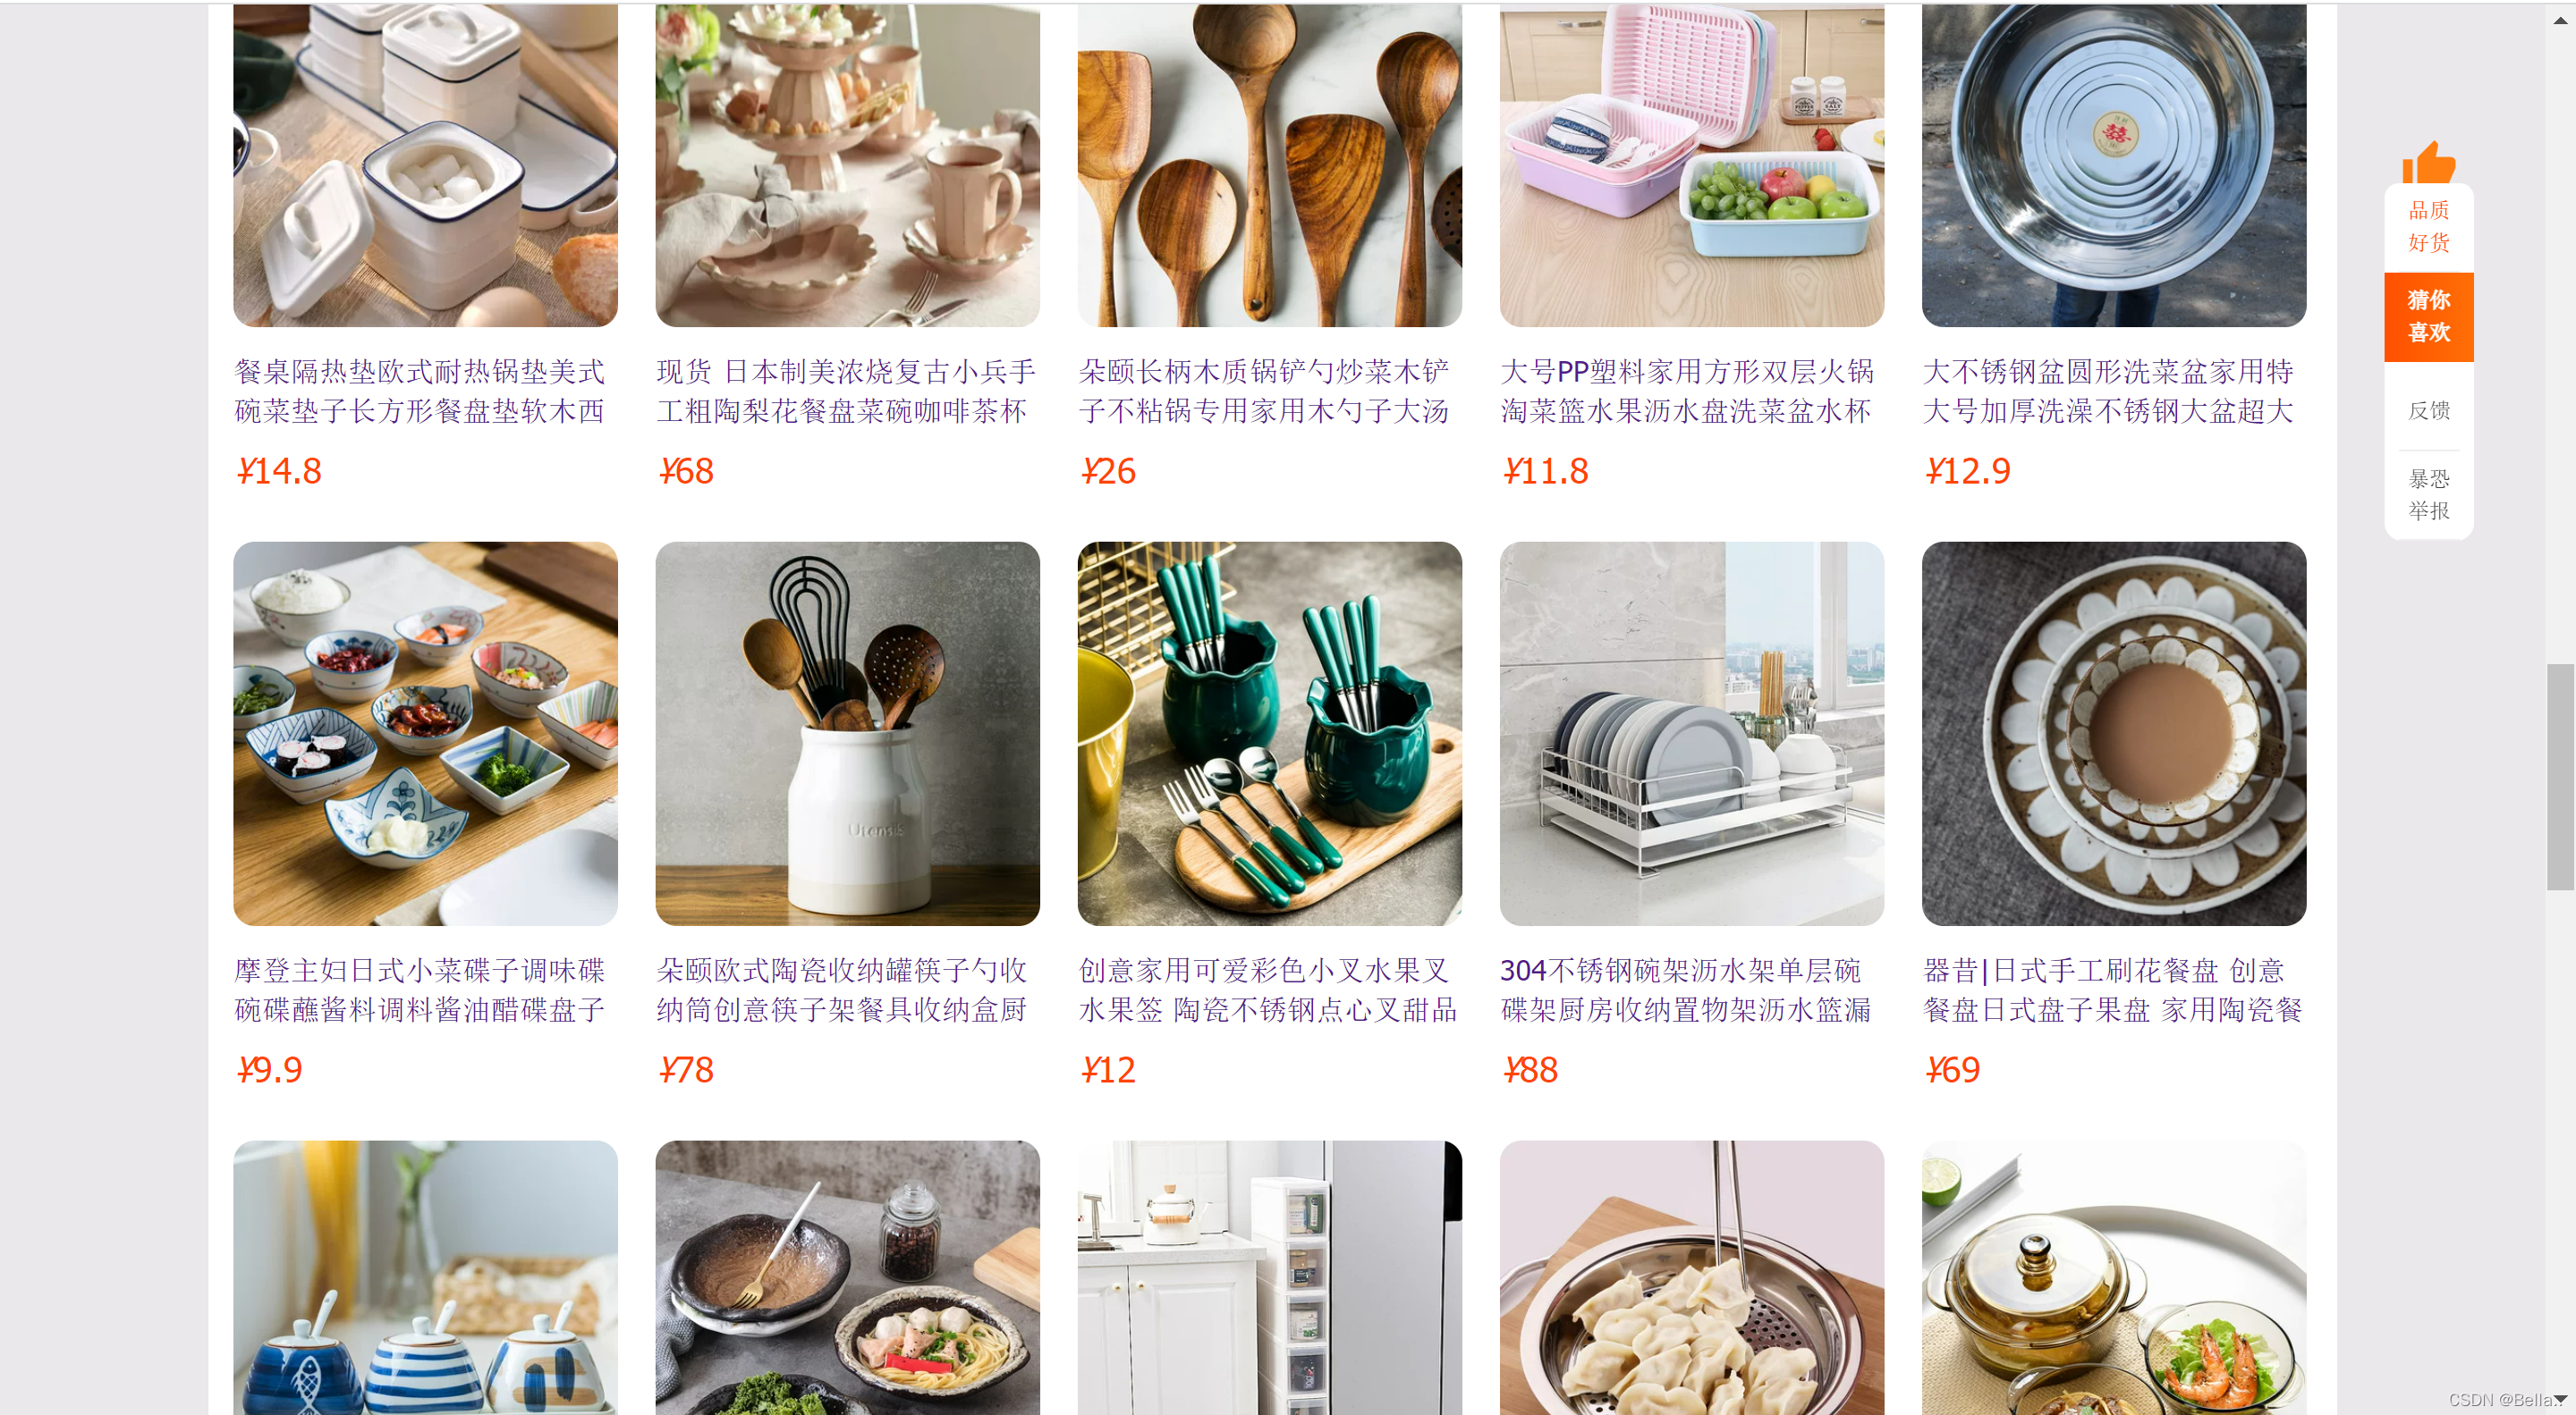Open the 反馈 feedback link
This screenshot has height=1415, width=2576.
[x=2428, y=409]
